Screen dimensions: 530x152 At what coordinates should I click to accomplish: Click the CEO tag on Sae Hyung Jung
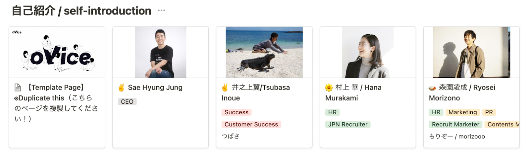click(x=127, y=102)
